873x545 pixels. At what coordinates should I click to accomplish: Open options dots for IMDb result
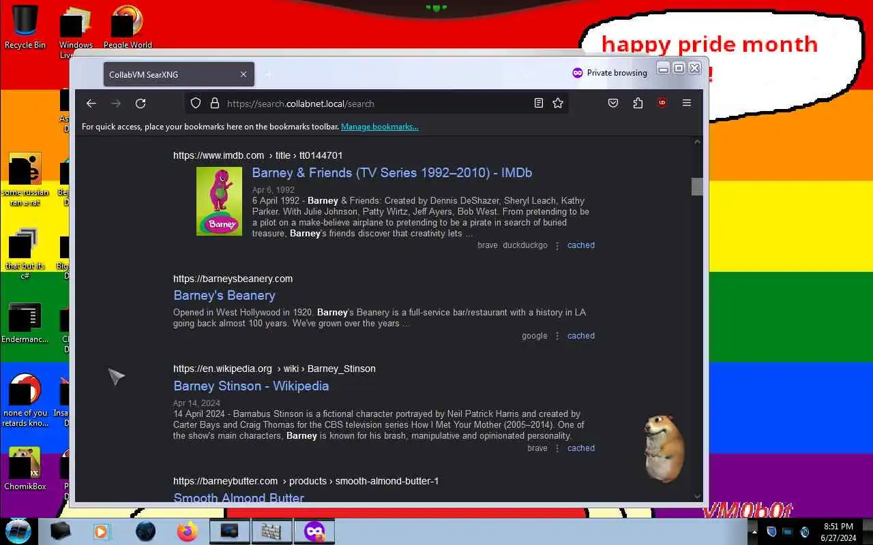click(557, 245)
